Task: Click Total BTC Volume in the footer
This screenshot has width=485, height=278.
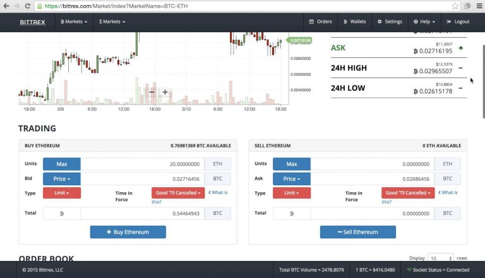Action: pyautogui.click(x=311, y=270)
